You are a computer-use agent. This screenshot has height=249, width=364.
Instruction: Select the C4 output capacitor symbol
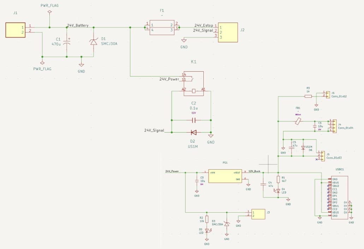263,184
